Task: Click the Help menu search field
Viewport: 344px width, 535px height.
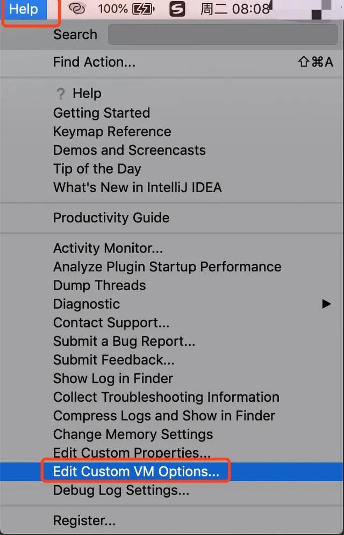Action: click(x=223, y=35)
